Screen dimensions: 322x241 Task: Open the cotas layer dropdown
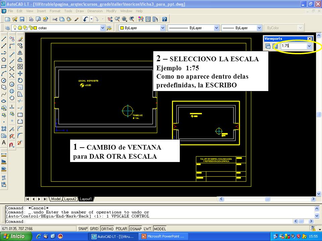[103, 28]
